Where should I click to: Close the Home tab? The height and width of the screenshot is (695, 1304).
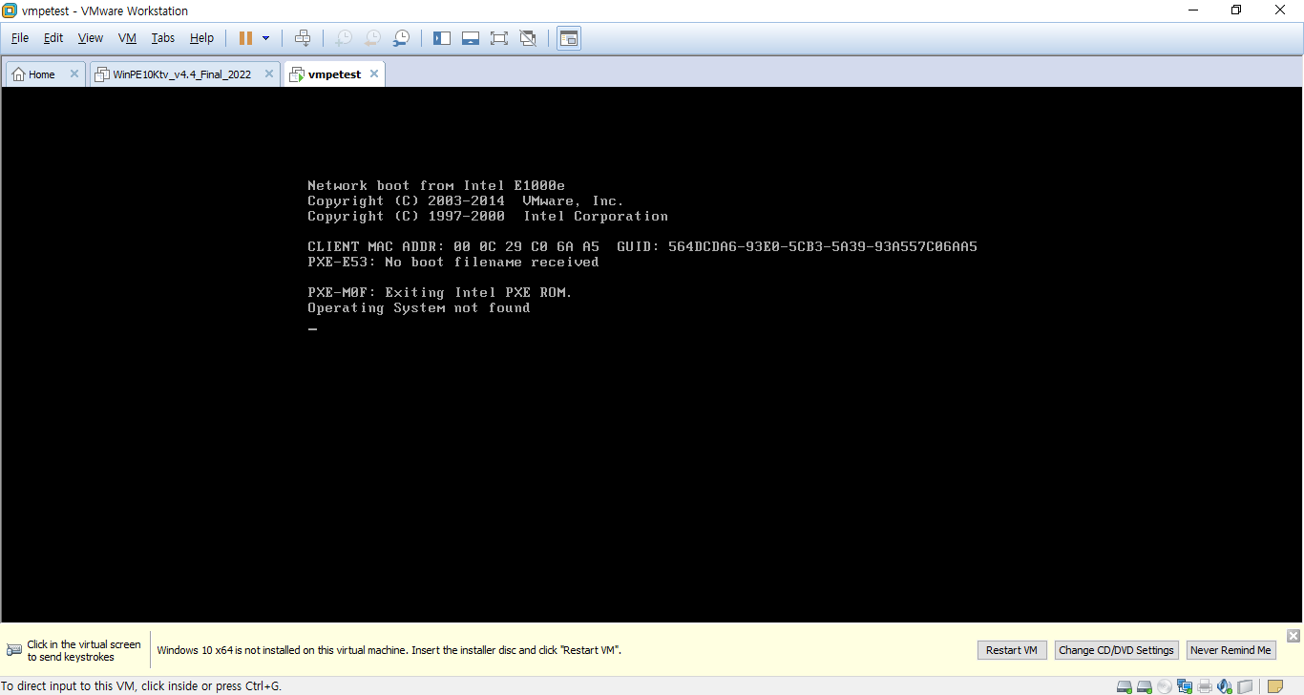(x=74, y=74)
